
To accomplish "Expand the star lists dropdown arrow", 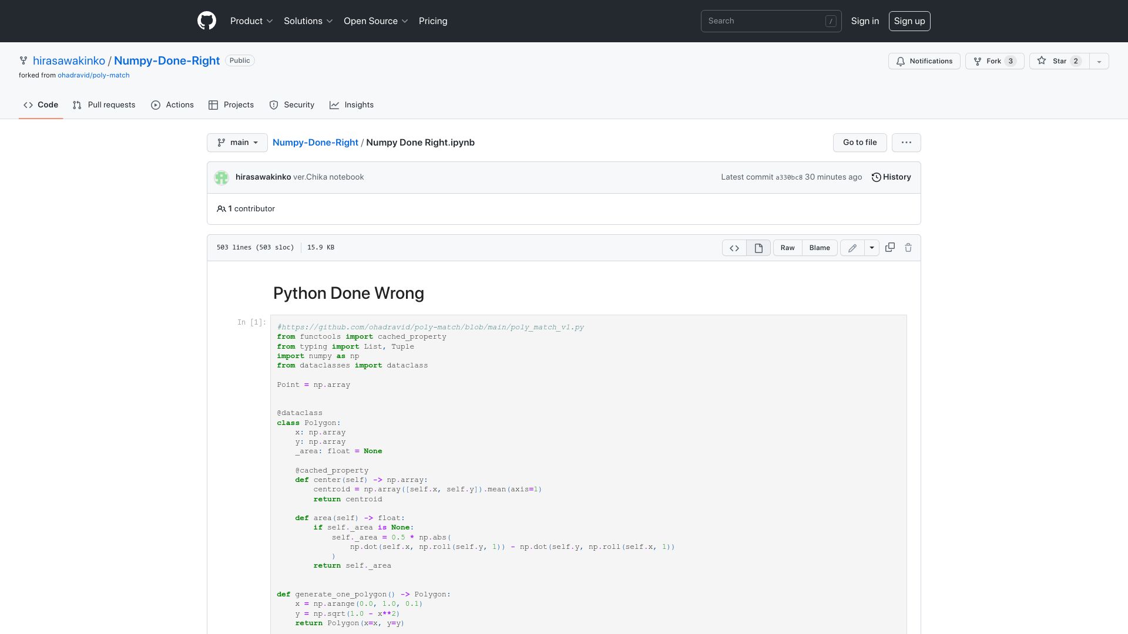I will 1099,61.
